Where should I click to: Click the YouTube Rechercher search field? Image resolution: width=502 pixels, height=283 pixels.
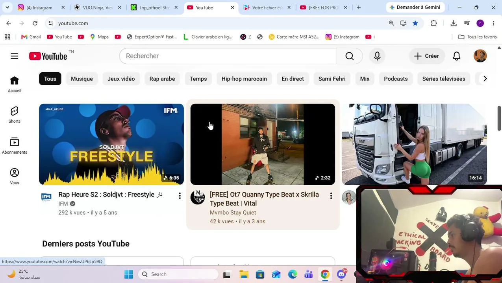(228, 56)
